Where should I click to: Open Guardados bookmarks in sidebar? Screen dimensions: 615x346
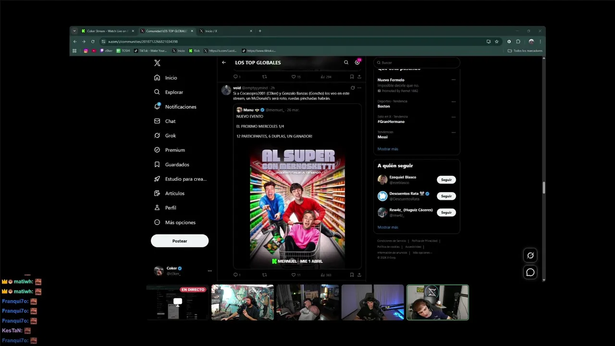(x=172, y=164)
